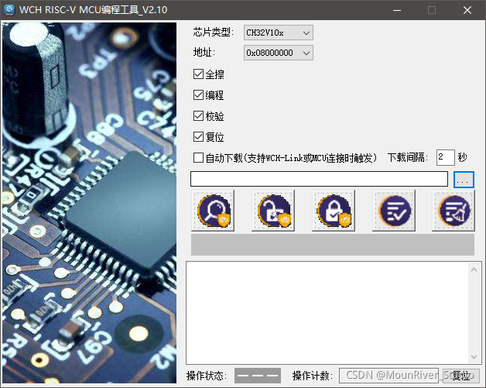Toggle the 校验 checkbox

coord(198,115)
